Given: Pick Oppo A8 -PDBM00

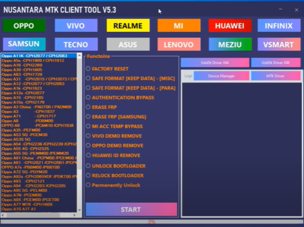Looking at the screenshot, I should (x=39, y=121).
